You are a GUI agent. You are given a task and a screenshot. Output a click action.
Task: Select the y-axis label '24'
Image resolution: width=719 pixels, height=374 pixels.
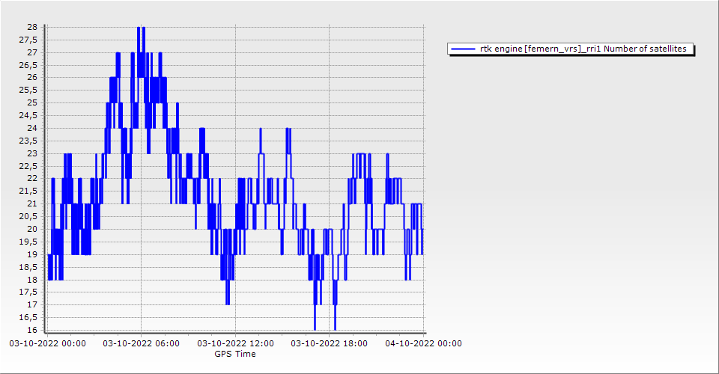pos(32,128)
